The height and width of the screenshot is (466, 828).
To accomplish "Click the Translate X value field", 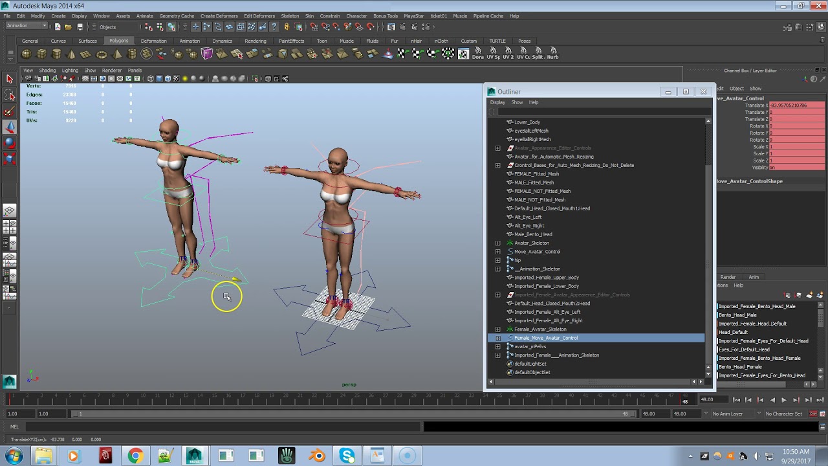I will (x=797, y=105).
